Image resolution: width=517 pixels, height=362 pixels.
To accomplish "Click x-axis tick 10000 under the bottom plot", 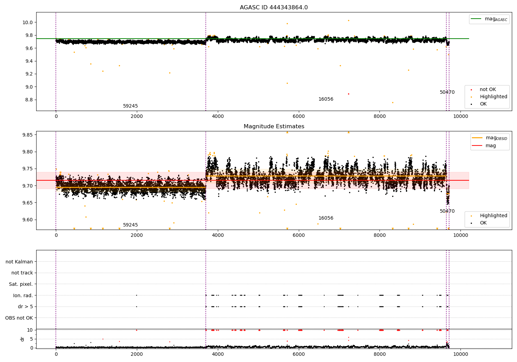I will (x=460, y=354).
